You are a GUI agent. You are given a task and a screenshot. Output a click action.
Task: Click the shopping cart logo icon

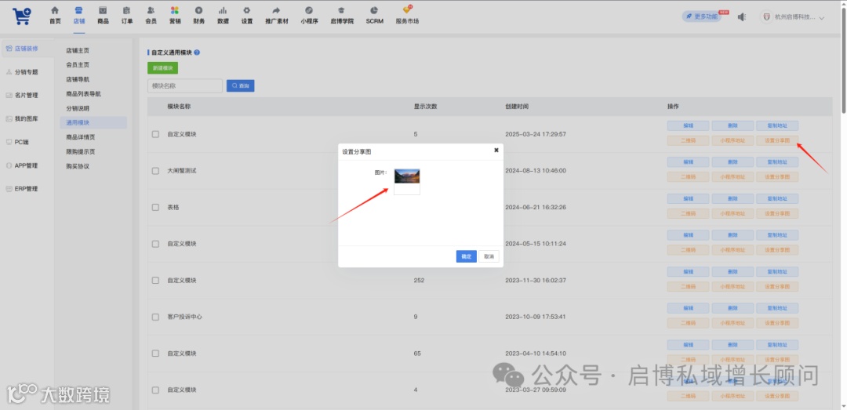point(22,16)
